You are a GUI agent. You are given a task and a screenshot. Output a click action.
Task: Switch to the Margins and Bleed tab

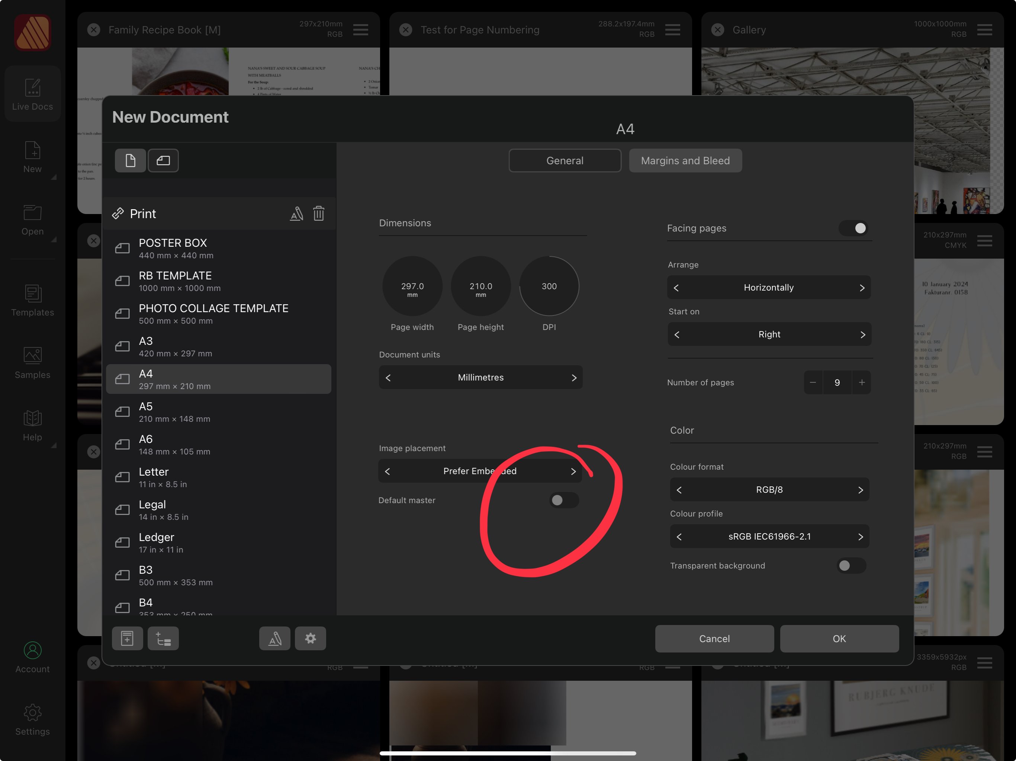click(x=685, y=161)
